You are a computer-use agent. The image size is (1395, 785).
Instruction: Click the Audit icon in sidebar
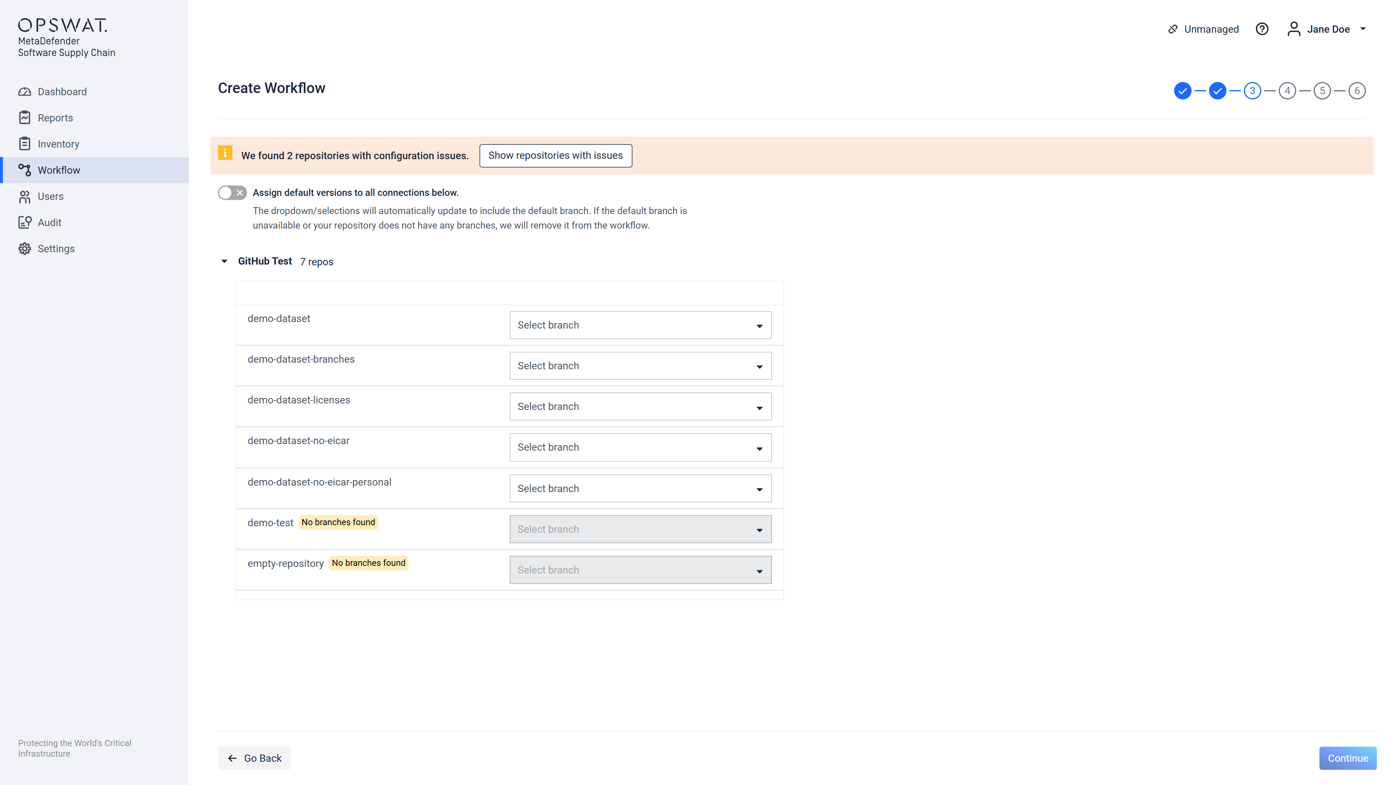(x=24, y=223)
